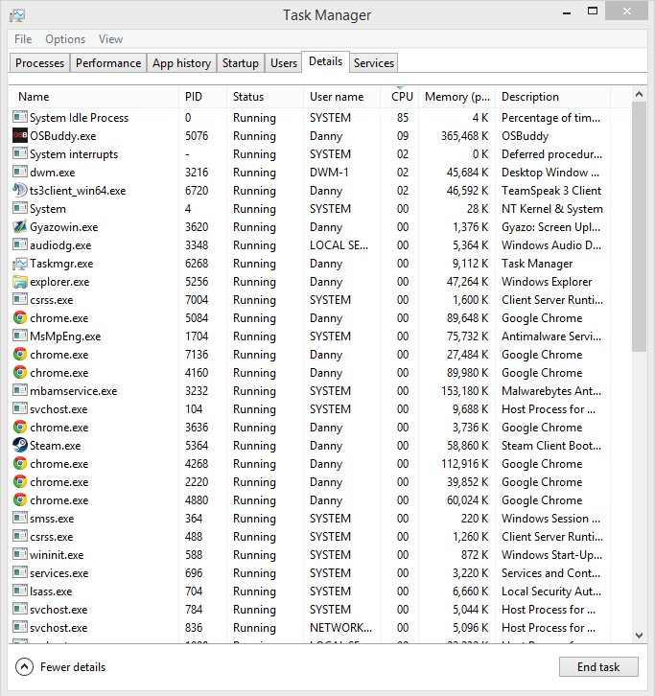
Task: Click the End task button
Action: coord(598,666)
